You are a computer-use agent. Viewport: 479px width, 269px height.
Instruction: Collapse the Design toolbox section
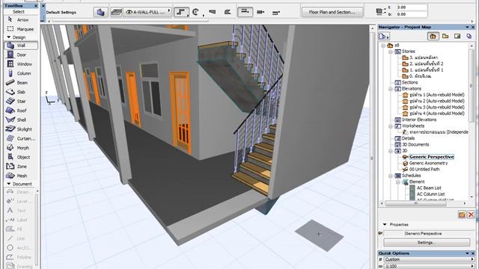coord(8,37)
